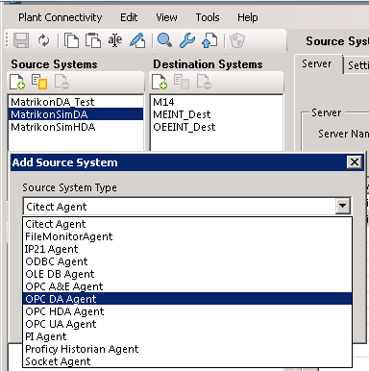Click the Save toolbar icon
This screenshot has width=369, height=371.
(x=21, y=40)
